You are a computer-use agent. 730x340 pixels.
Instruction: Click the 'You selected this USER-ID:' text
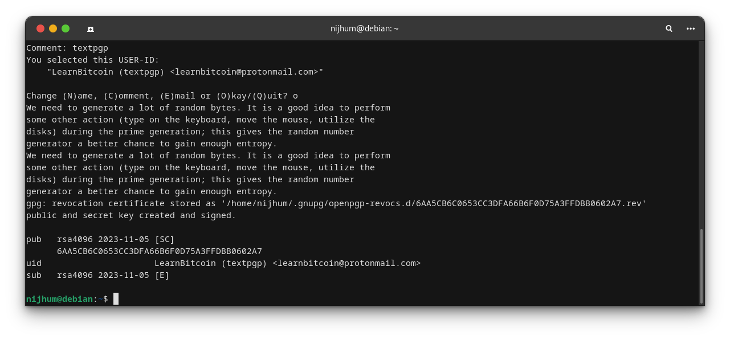pyautogui.click(x=92, y=60)
